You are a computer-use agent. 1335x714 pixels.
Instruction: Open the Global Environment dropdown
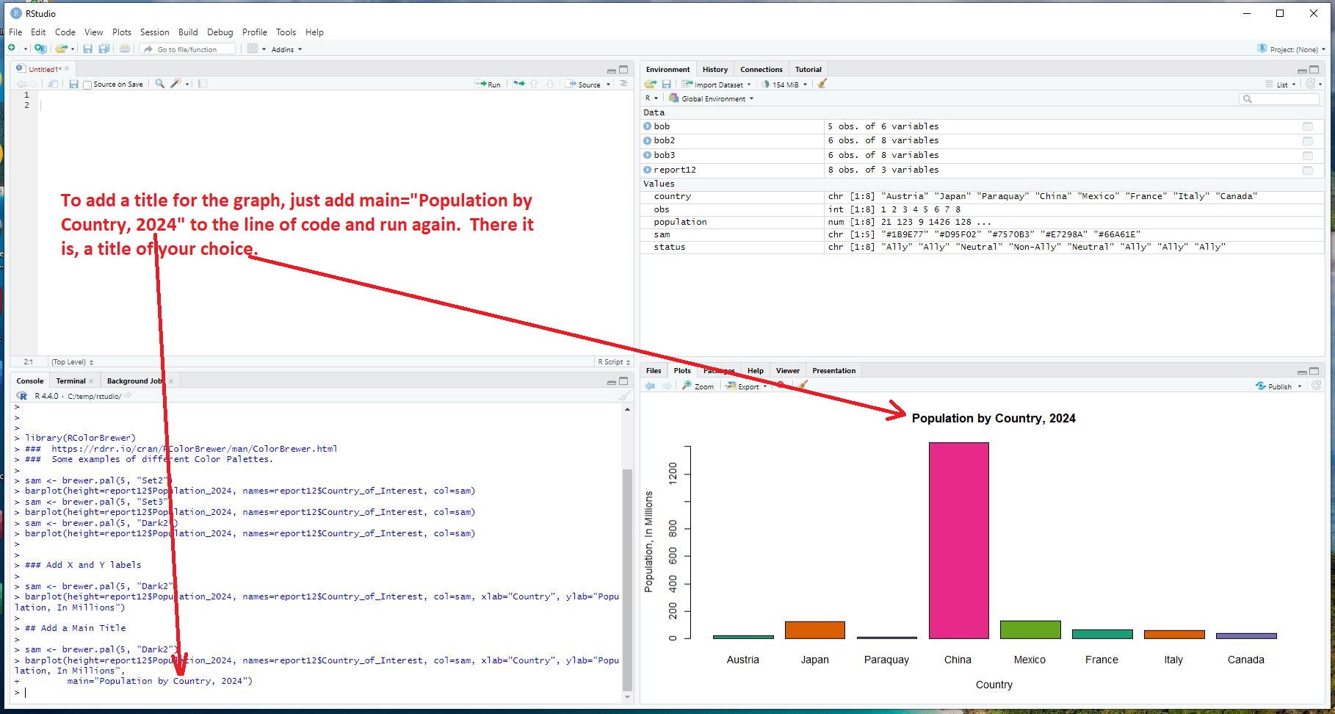[x=712, y=98]
